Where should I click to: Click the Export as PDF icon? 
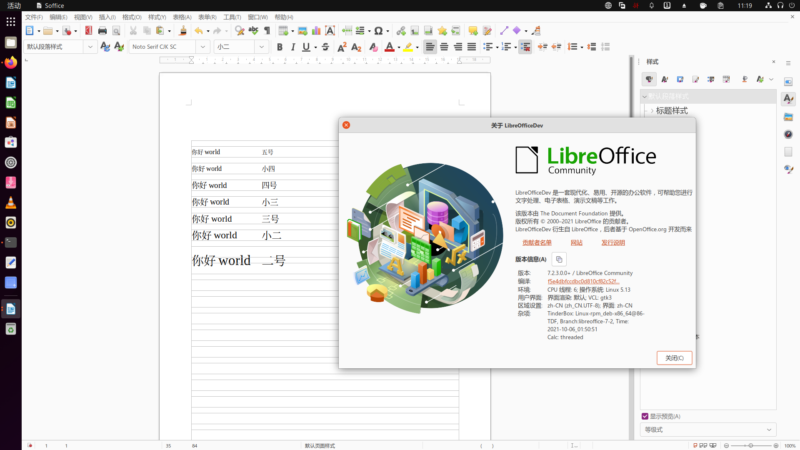pyautogui.click(x=88, y=31)
